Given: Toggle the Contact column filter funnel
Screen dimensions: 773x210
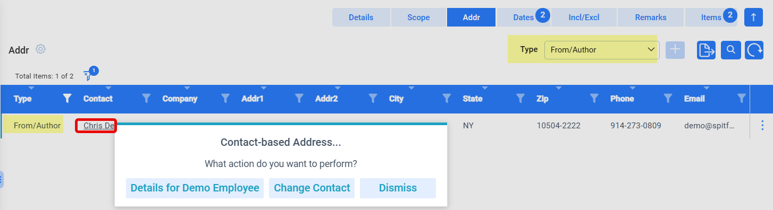Looking at the screenshot, I should [146, 98].
